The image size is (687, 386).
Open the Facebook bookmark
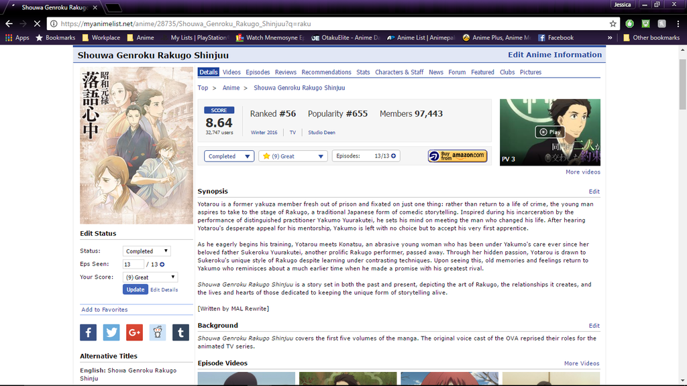pos(556,38)
